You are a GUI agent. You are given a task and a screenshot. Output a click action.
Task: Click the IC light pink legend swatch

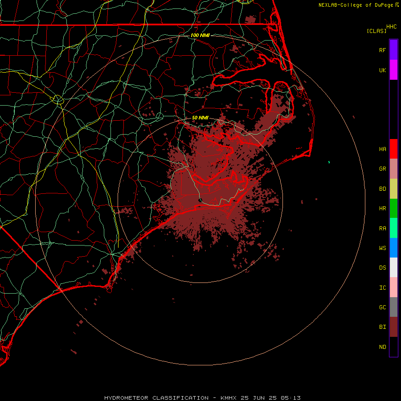coord(393,287)
